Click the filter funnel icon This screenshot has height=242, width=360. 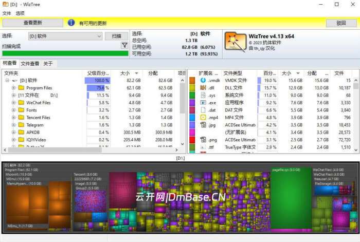click(x=124, y=45)
